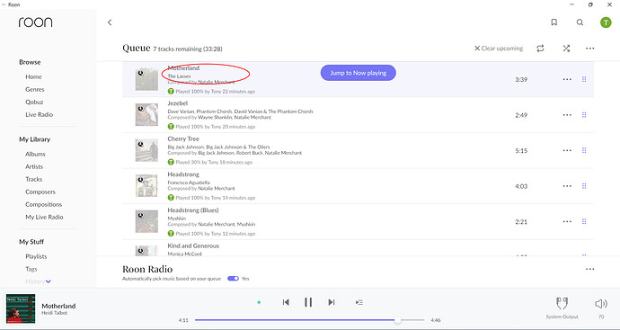The height and width of the screenshot is (330, 620).
Task: Select the Cherry Tree album thumbnail
Action: click(x=146, y=150)
